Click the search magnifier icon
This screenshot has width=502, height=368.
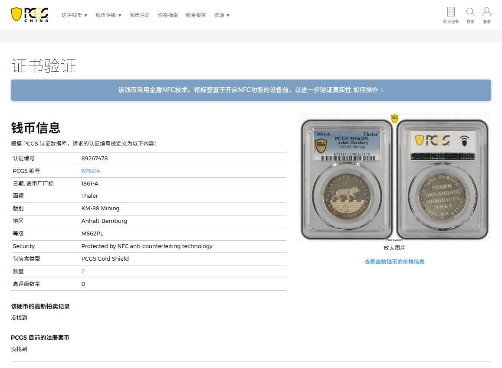point(470,12)
